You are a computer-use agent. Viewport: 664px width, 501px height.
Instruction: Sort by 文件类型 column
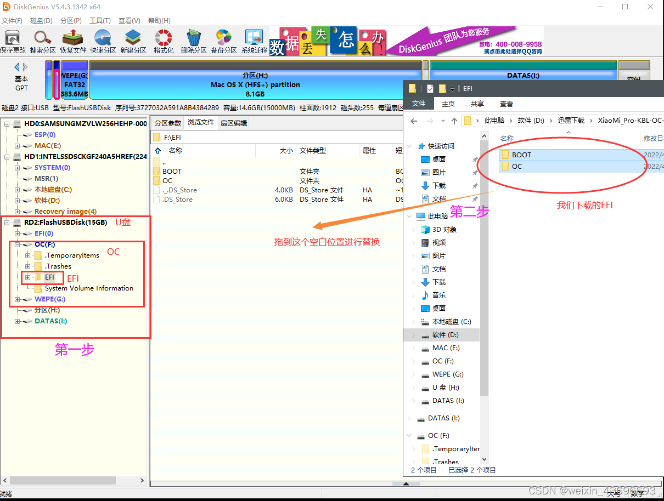[313, 150]
